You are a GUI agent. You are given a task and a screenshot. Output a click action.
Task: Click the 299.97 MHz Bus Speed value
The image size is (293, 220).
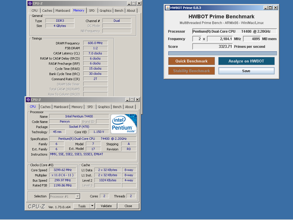click(x=63, y=180)
